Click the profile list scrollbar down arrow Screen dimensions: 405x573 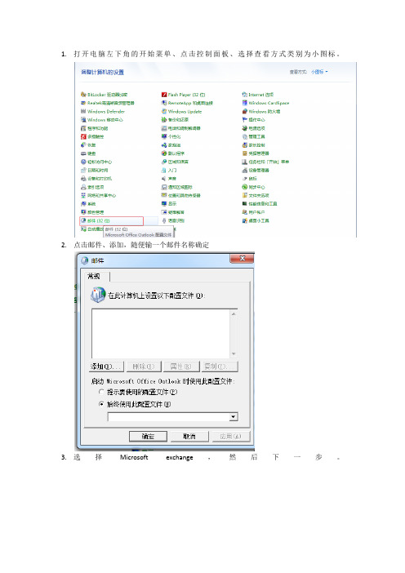coord(234,354)
